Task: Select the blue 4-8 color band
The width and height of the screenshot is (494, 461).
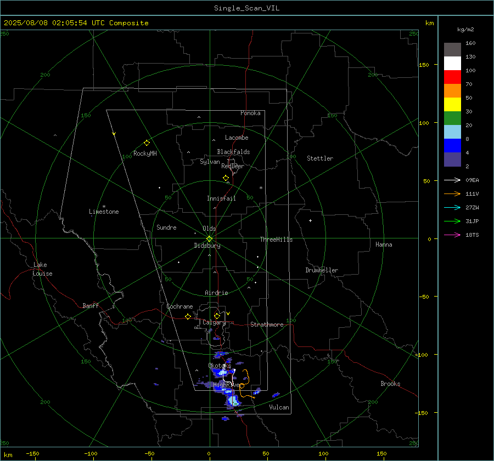Action: coord(452,146)
